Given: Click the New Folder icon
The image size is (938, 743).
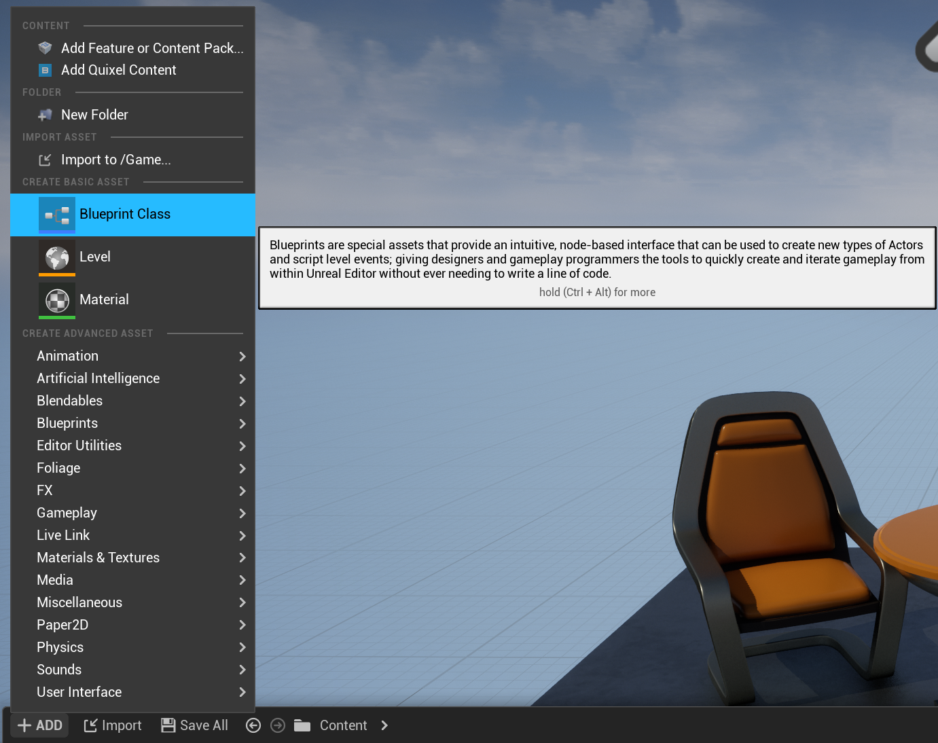Looking at the screenshot, I should point(45,115).
